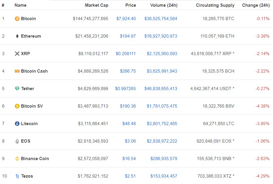Click Ethereum price $194.97
This screenshot has height=184, width=273.
128,36
